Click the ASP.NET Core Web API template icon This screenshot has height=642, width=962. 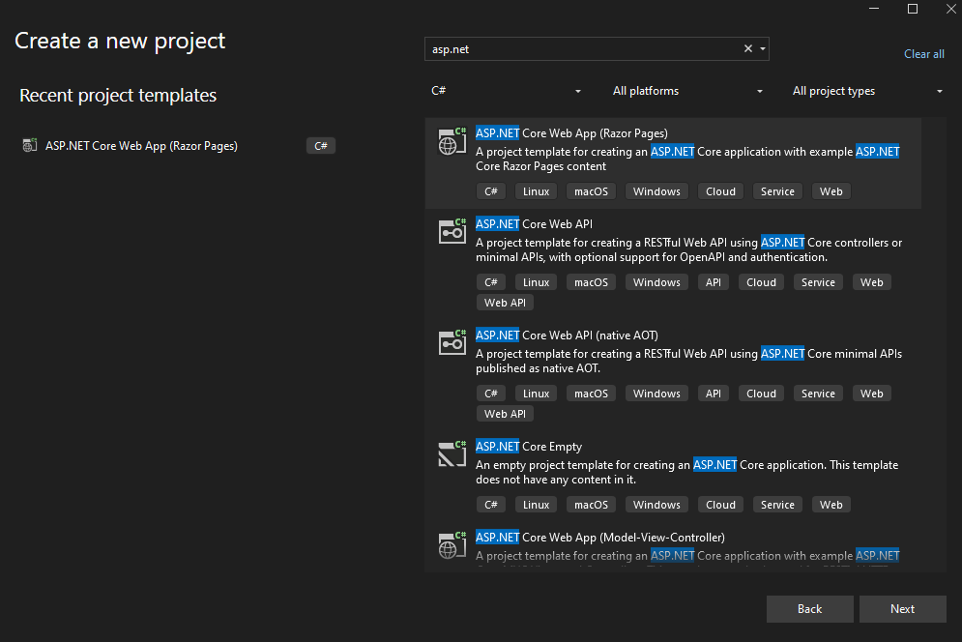452,232
